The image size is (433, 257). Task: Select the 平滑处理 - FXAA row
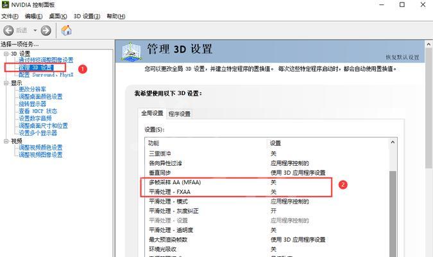coord(267,192)
